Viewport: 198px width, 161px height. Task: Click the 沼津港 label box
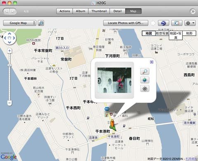click(93, 138)
